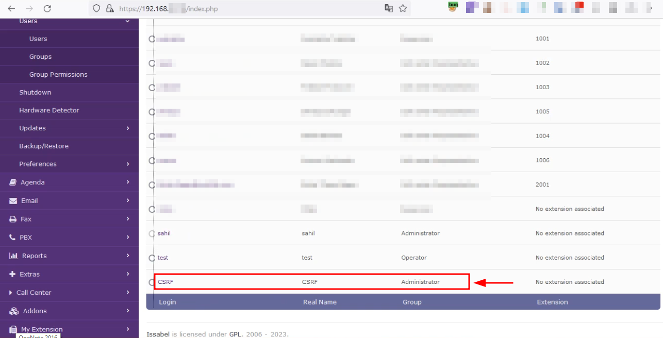Click the shield tracking protection icon

pyautogui.click(x=96, y=8)
